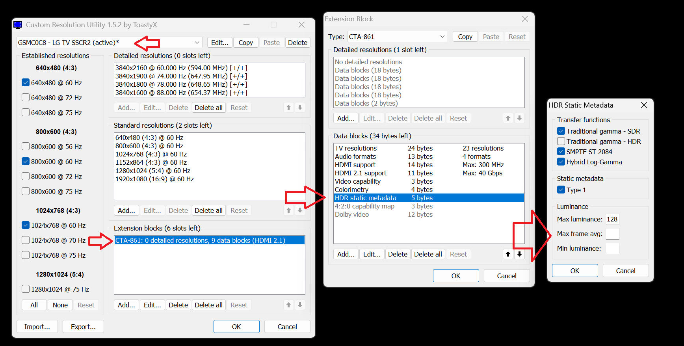Image resolution: width=684 pixels, height=346 pixels.
Task: Uncheck 800x600 @ 60 Hz option
Action: point(26,162)
